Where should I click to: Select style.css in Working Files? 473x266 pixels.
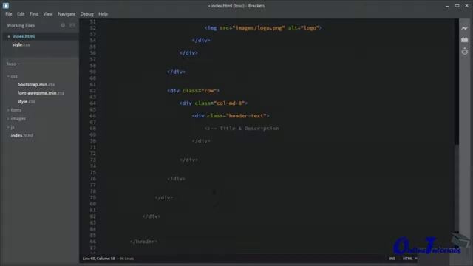pyautogui.click(x=21, y=44)
